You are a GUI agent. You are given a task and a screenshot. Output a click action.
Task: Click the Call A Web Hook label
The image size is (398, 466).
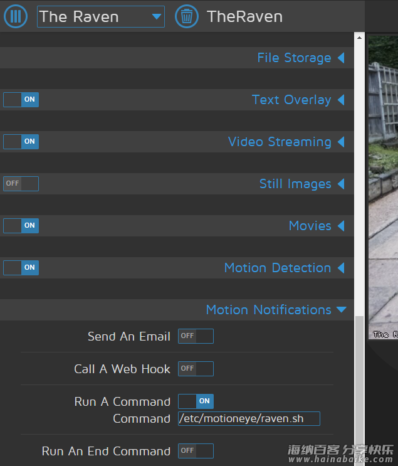tap(122, 369)
